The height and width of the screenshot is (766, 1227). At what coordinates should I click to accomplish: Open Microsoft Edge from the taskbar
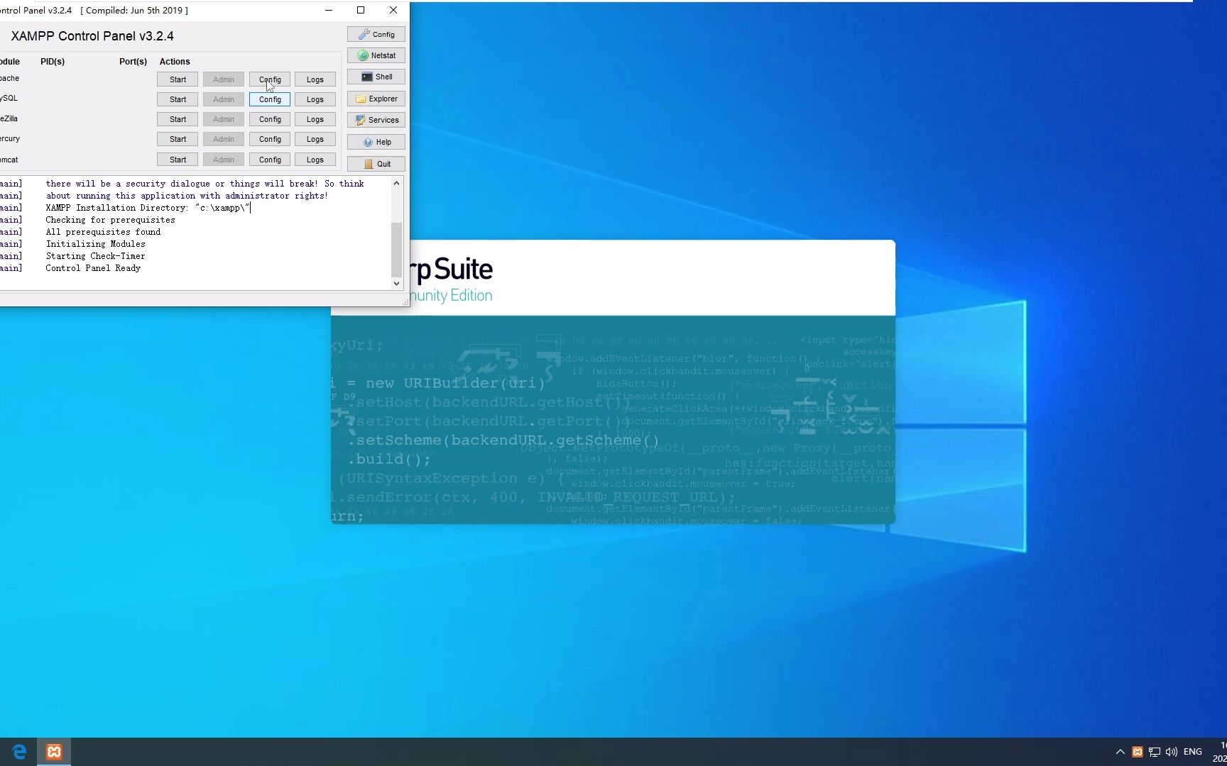pyautogui.click(x=19, y=752)
